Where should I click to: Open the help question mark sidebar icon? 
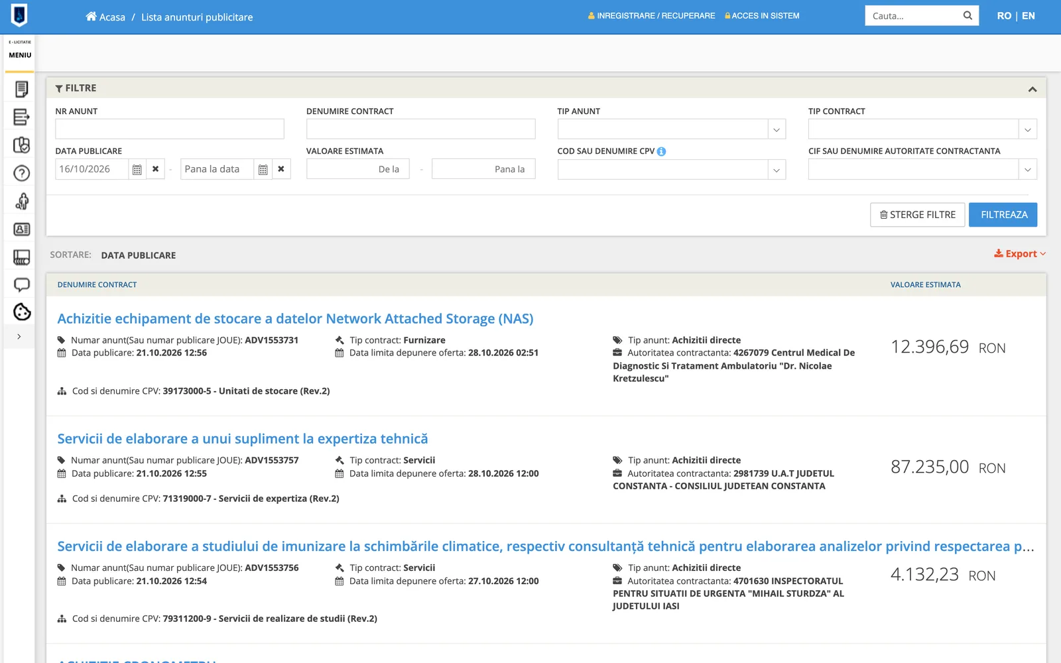(x=21, y=173)
